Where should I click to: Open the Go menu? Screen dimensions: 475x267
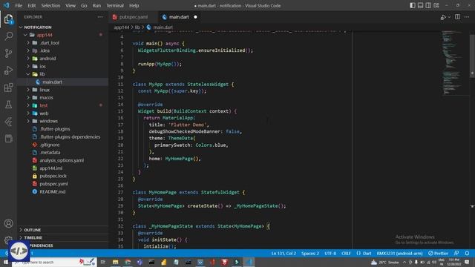click(x=84, y=5)
